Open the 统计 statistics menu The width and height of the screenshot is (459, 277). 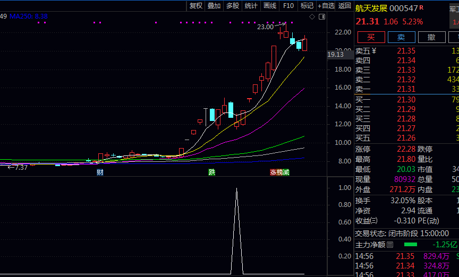251,6
